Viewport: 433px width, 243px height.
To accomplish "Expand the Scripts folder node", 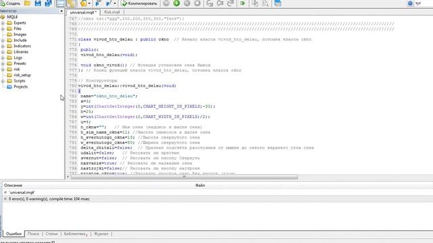I will [x=3, y=81].
